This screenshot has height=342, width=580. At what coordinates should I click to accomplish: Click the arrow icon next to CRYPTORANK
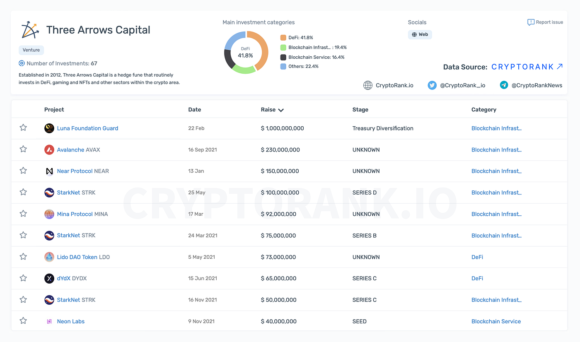pos(560,67)
